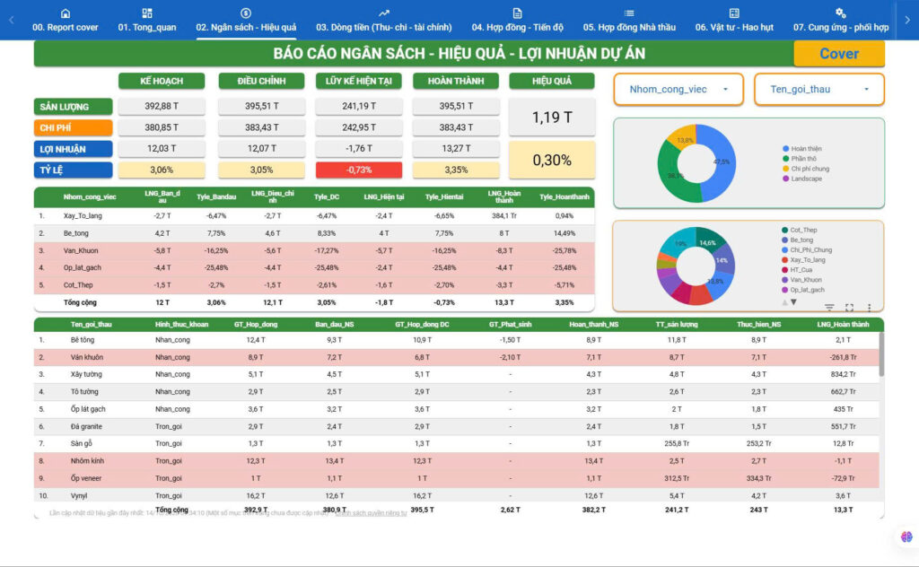
Task: Click the contractor table vertical scrollbar
Action: click(881, 355)
